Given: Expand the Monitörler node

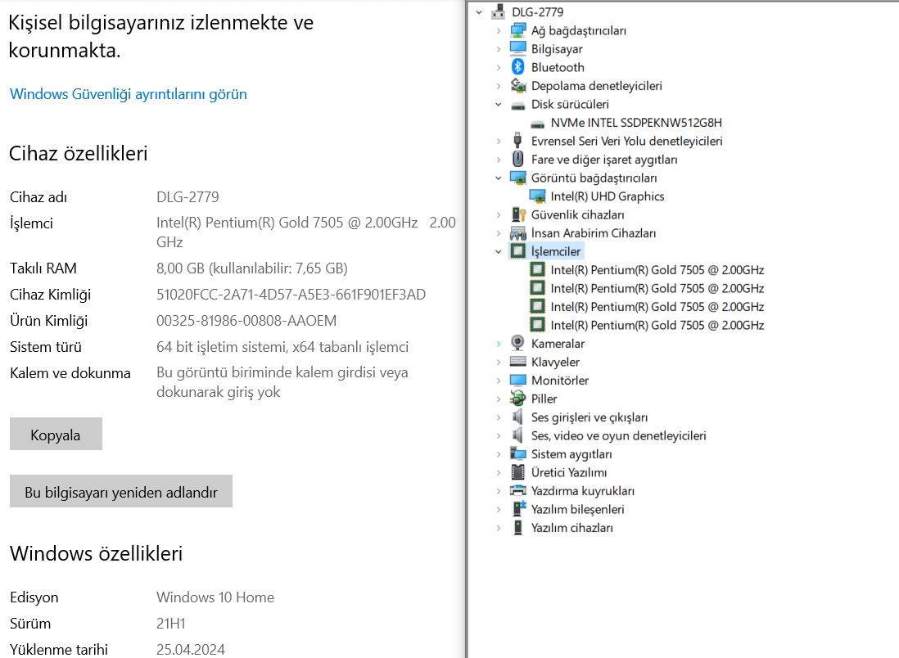Looking at the screenshot, I should 499,380.
